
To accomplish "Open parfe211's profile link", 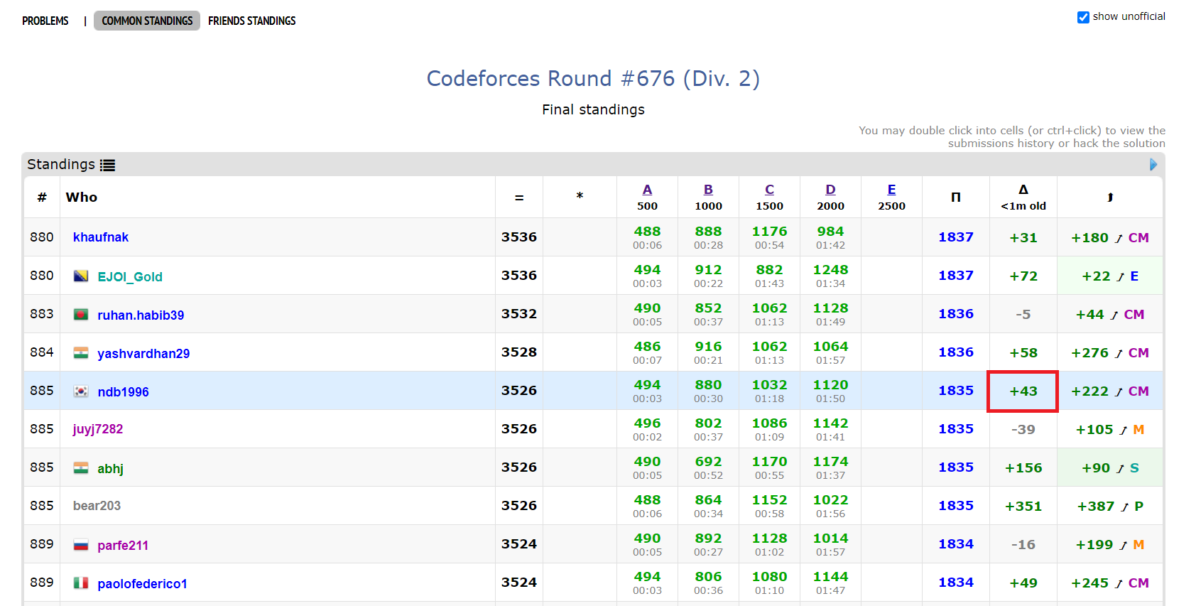I will click(x=123, y=546).
